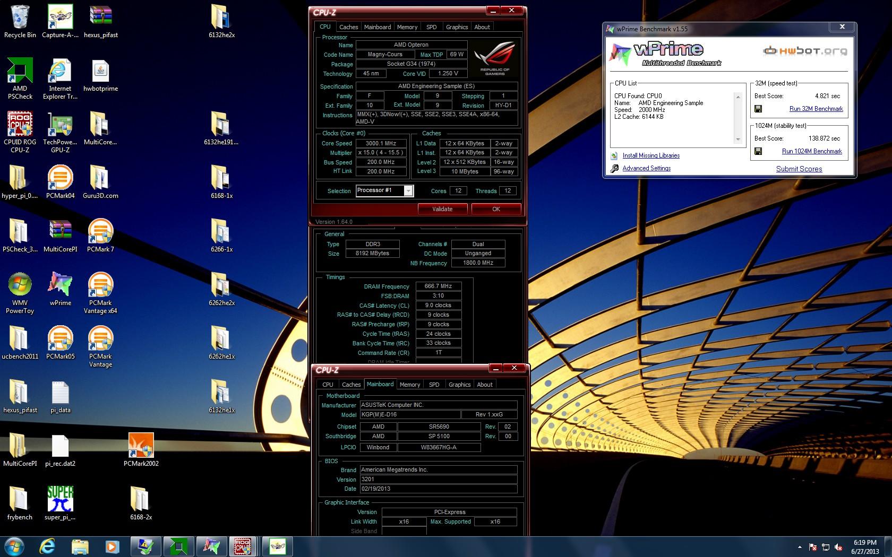
Task: Show hidden system tray icons
Action: click(x=800, y=547)
